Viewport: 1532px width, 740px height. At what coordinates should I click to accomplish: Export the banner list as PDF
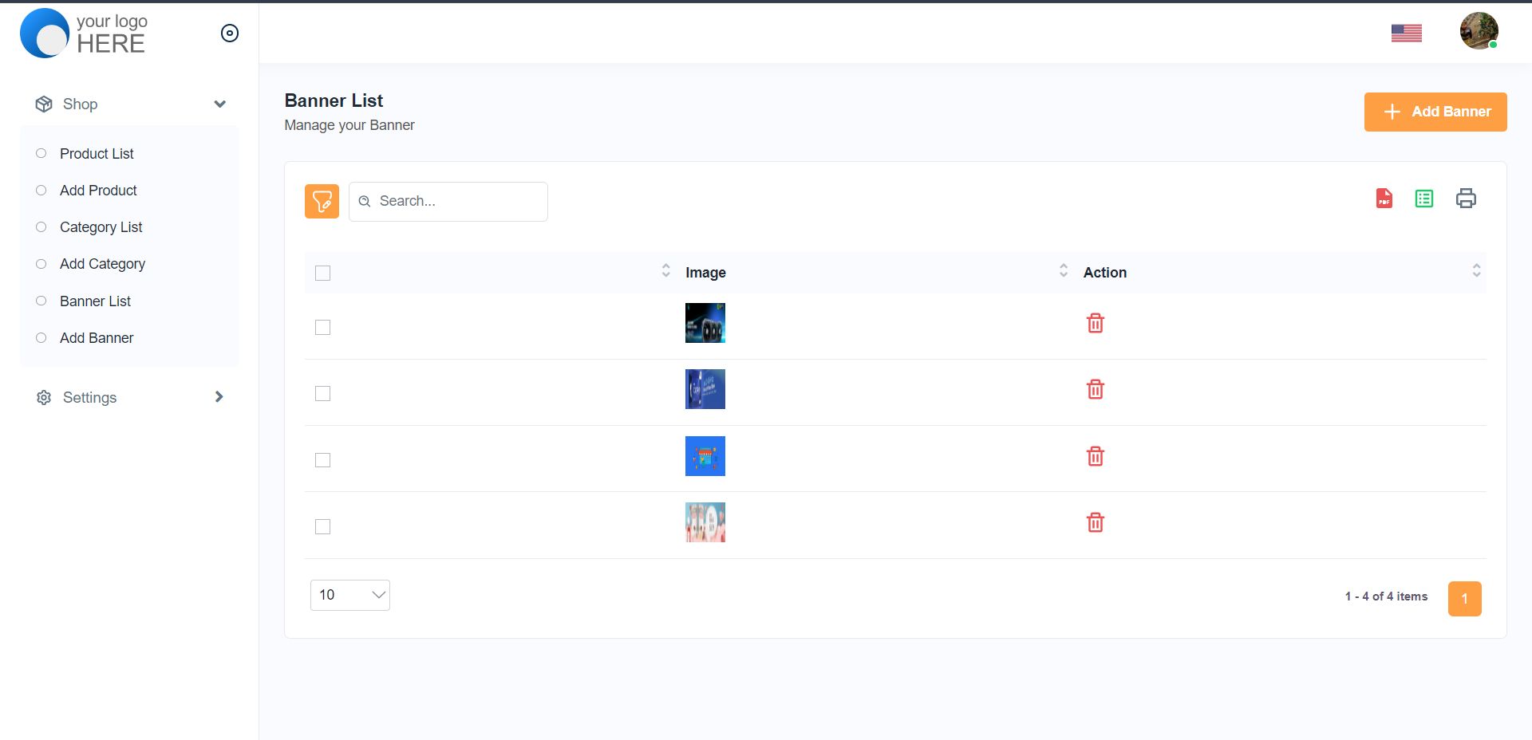click(x=1384, y=199)
